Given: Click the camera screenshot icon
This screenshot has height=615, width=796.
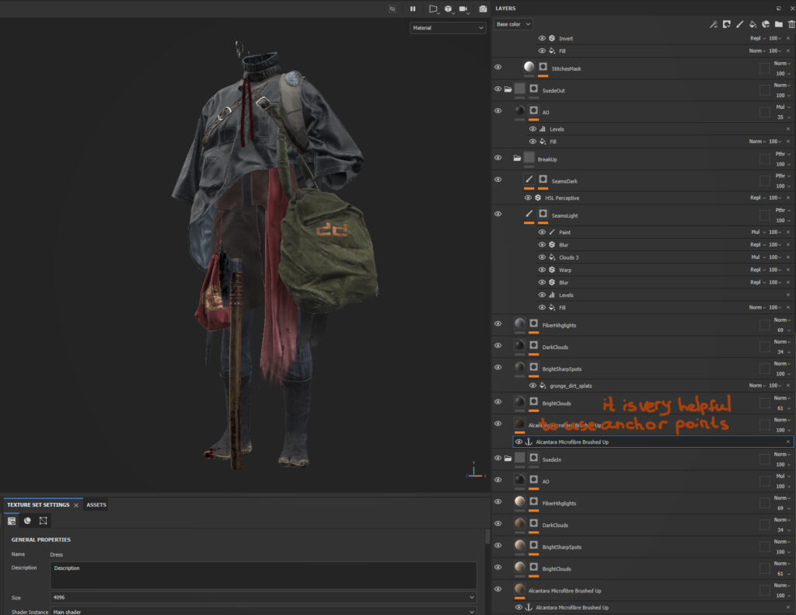Looking at the screenshot, I should pyautogui.click(x=483, y=9).
